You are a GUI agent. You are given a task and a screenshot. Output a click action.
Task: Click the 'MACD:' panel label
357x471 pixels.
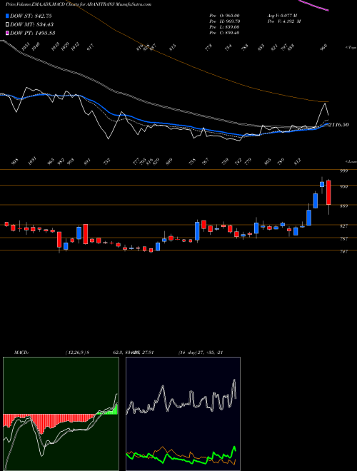(x=21, y=353)
